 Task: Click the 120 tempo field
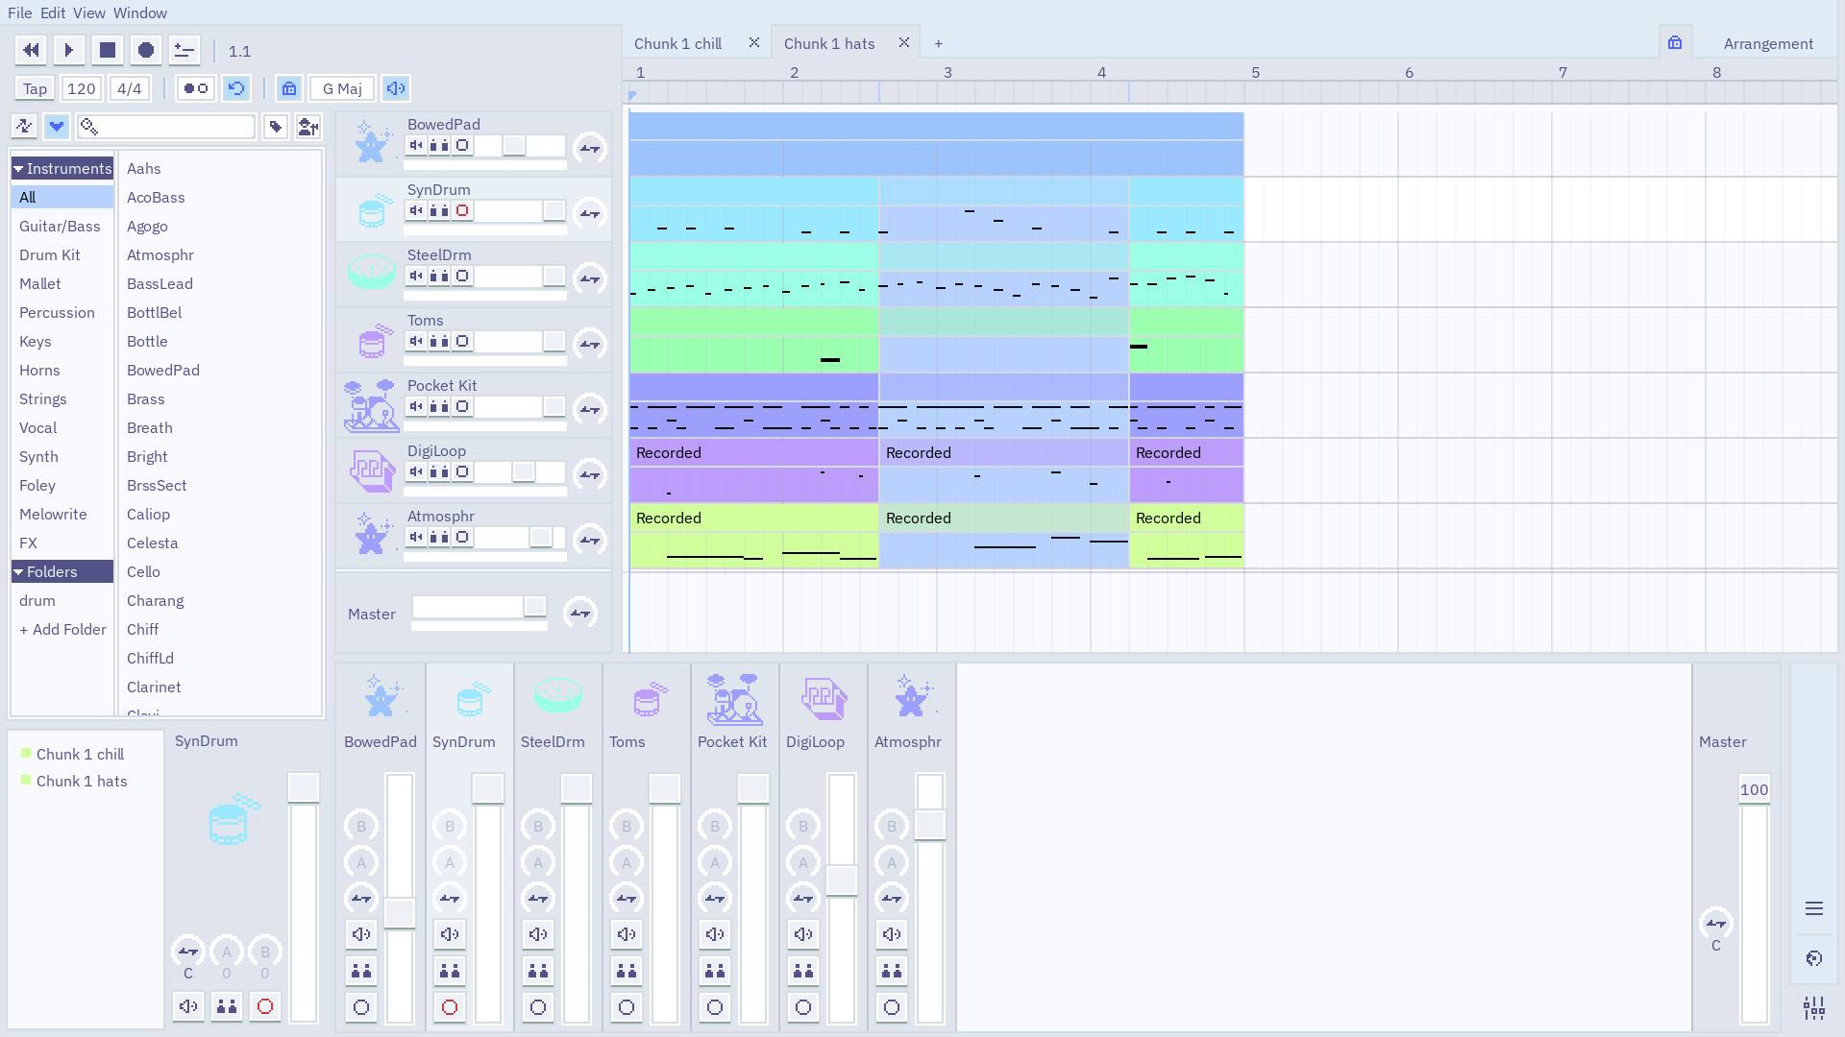click(x=81, y=88)
